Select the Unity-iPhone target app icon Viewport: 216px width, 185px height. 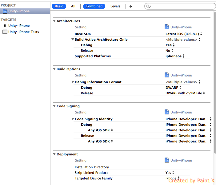(5, 26)
